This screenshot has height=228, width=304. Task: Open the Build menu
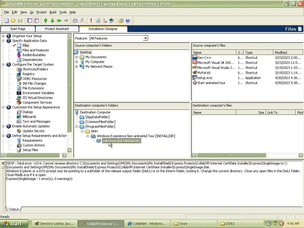53,12
